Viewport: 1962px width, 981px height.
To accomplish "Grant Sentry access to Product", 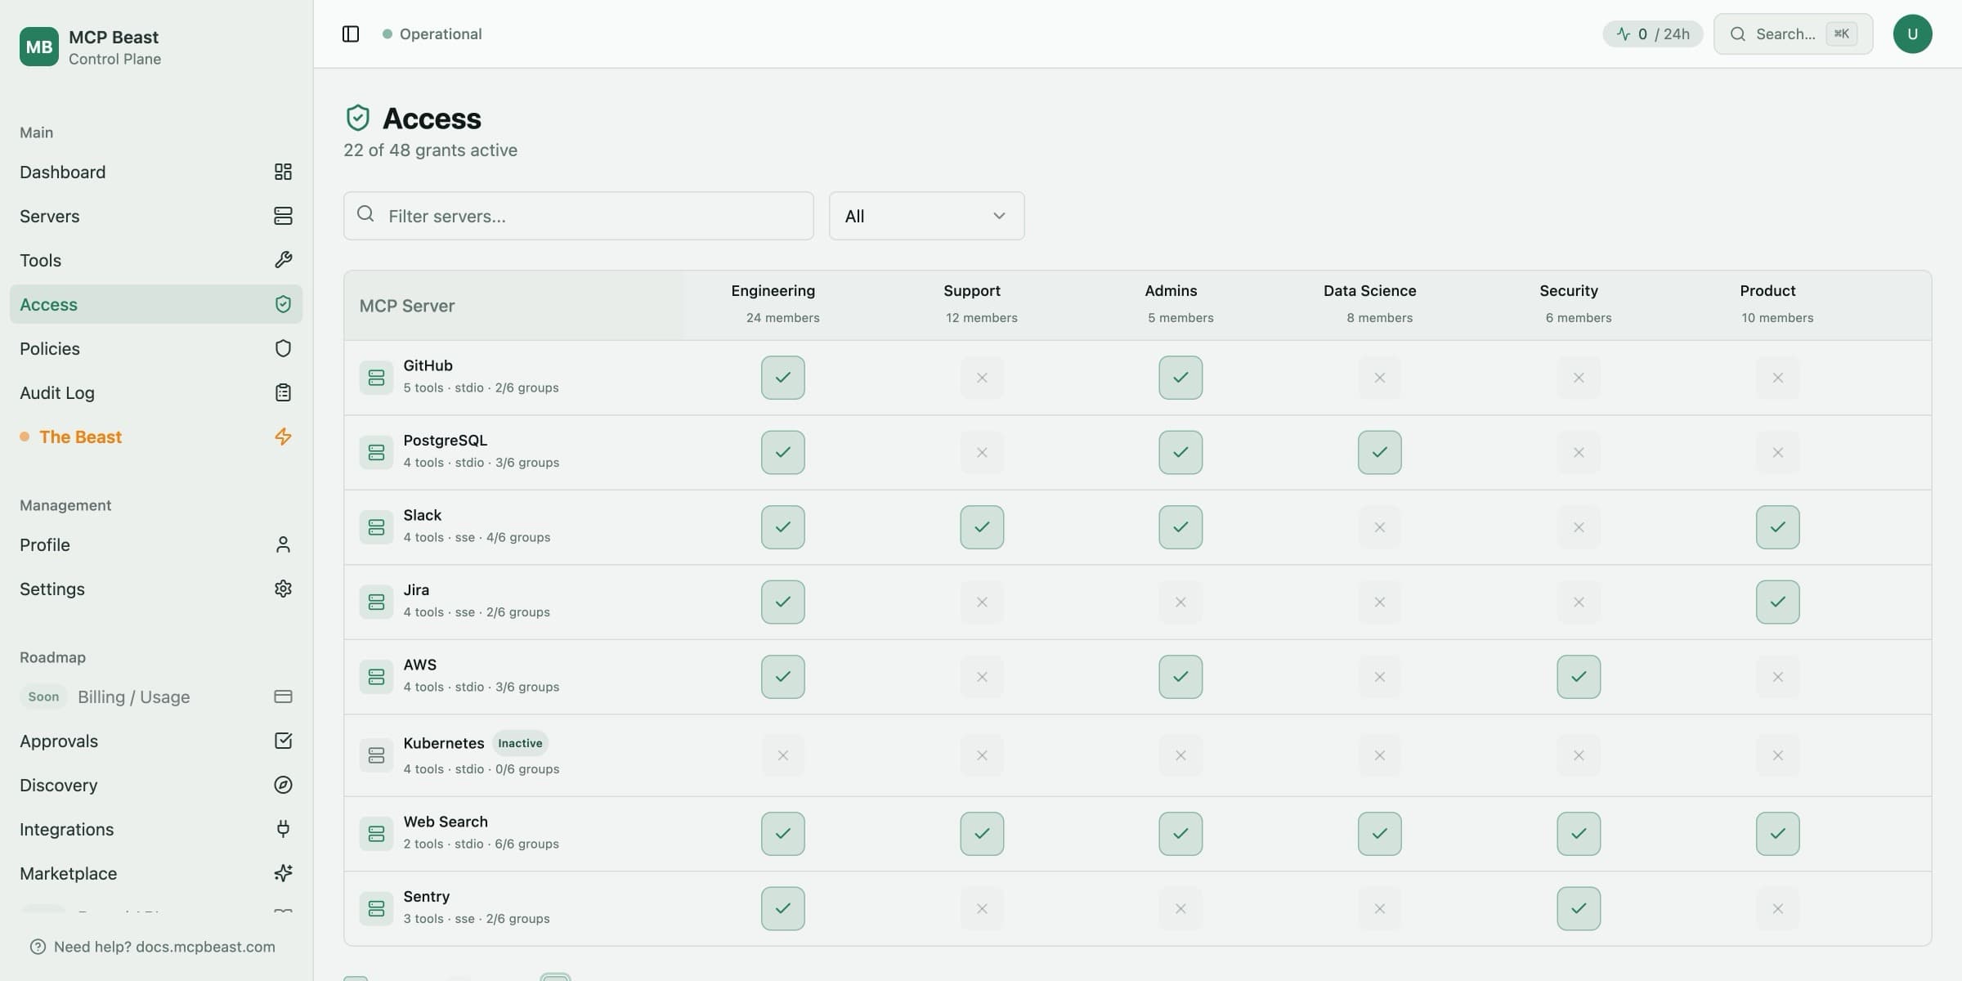I will coord(1778,908).
